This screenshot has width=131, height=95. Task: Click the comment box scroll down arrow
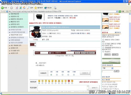[88, 89]
